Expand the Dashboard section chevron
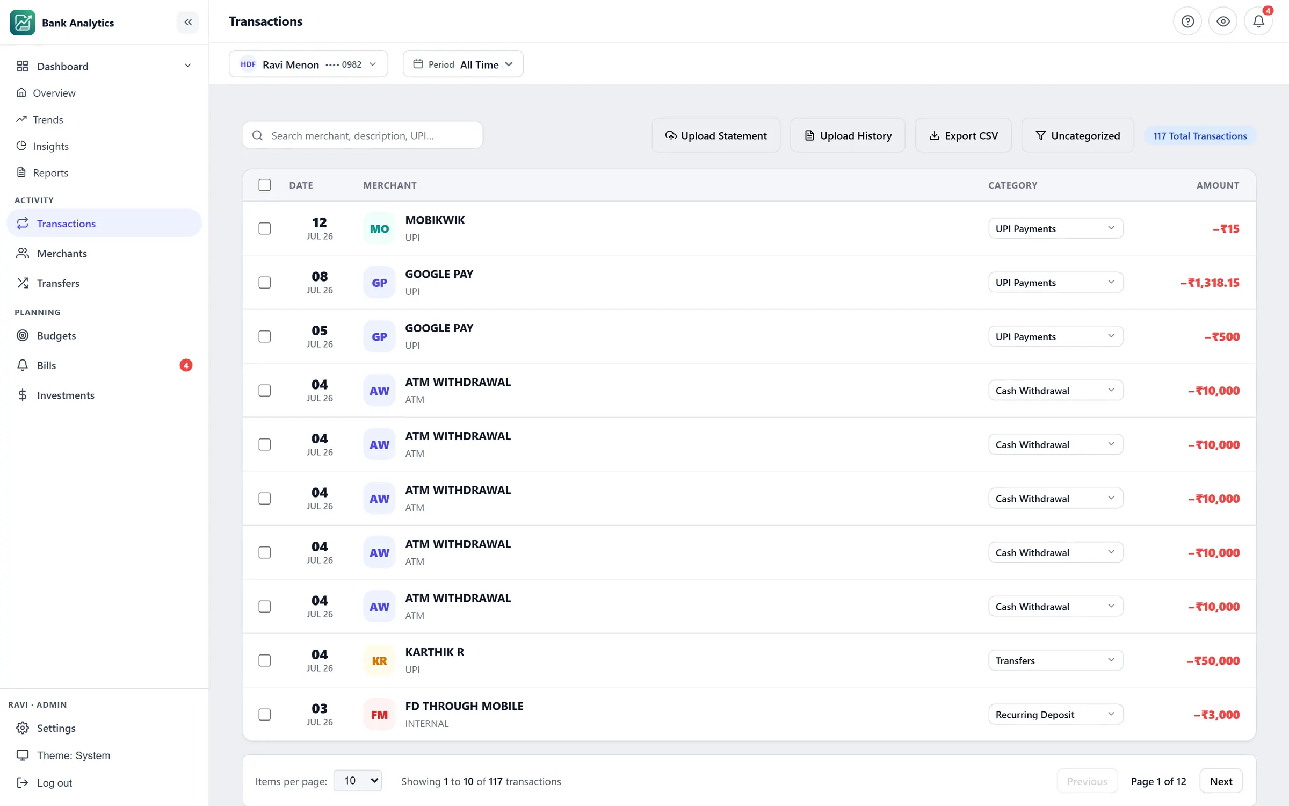This screenshot has height=806, width=1289. tap(187, 66)
